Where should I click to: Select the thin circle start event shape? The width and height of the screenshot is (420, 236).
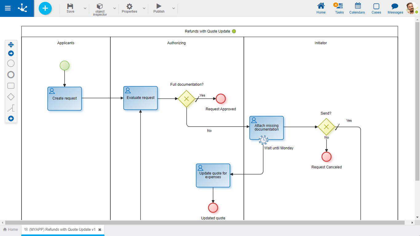pos(11,63)
